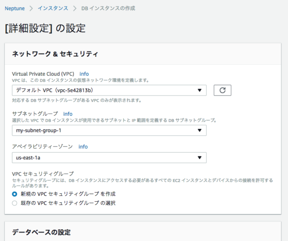Click the breadcrumb chevron after Neptune
Screen dimensions: 288x241
click(31, 8)
